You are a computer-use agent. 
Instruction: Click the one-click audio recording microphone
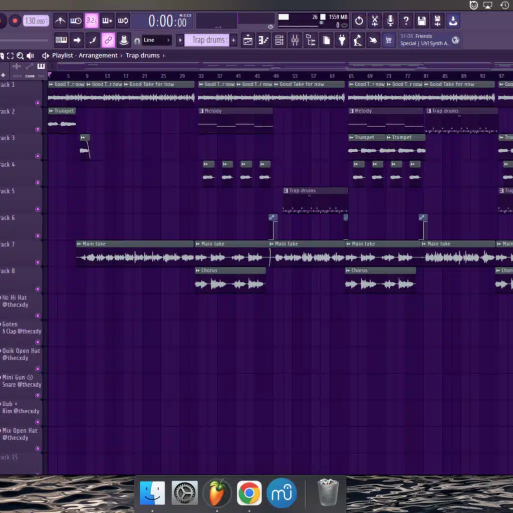[x=390, y=21]
